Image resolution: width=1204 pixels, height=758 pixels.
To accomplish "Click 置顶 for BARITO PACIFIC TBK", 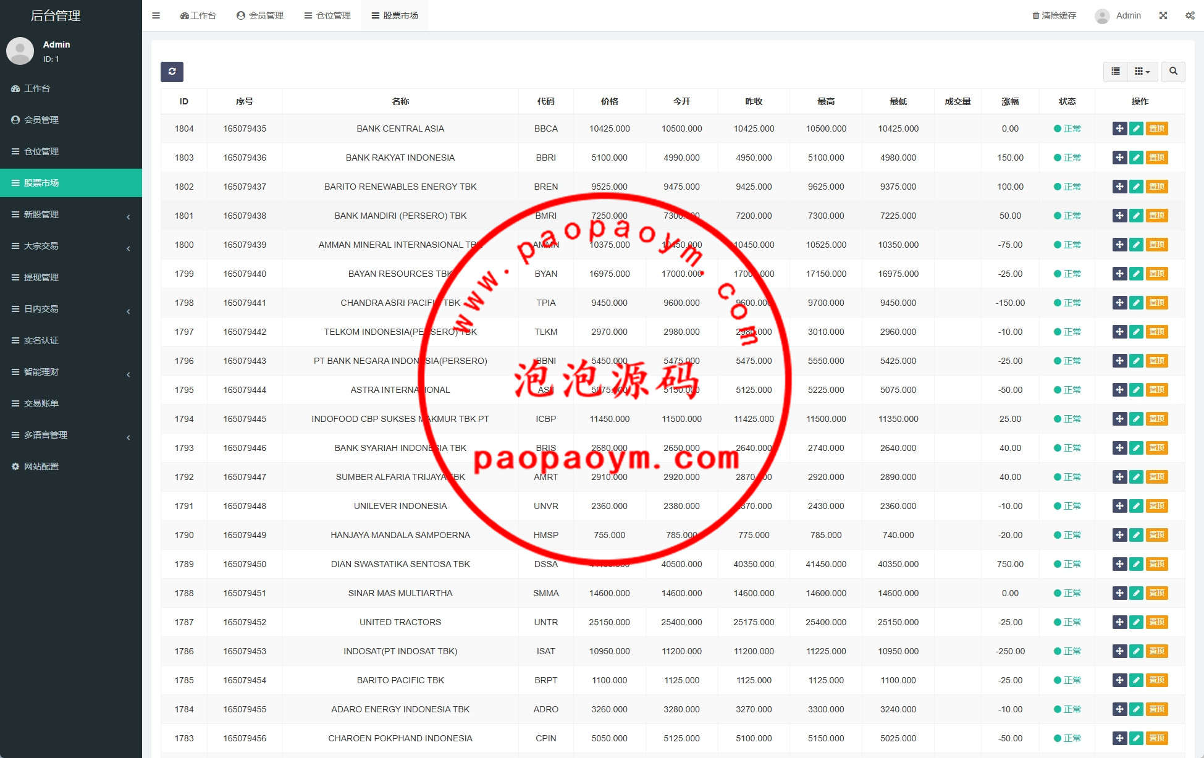I will tap(1157, 680).
